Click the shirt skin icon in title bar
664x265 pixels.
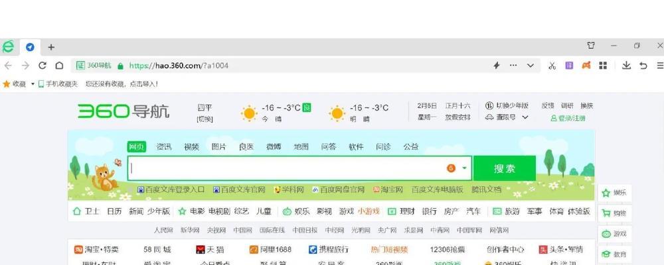tap(591, 46)
